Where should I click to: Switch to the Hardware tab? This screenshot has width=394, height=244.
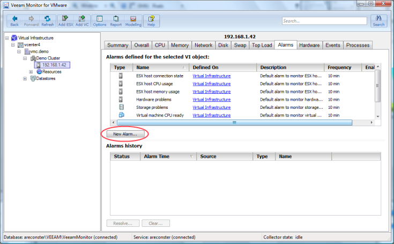click(x=309, y=45)
